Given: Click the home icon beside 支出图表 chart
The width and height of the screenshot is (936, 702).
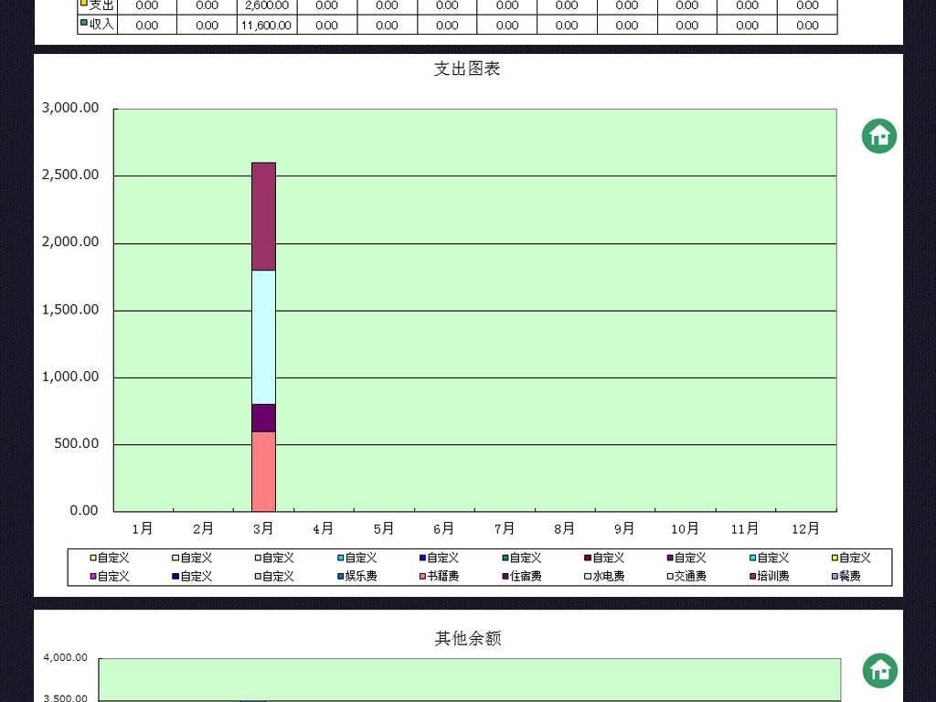Looking at the screenshot, I should tap(879, 136).
